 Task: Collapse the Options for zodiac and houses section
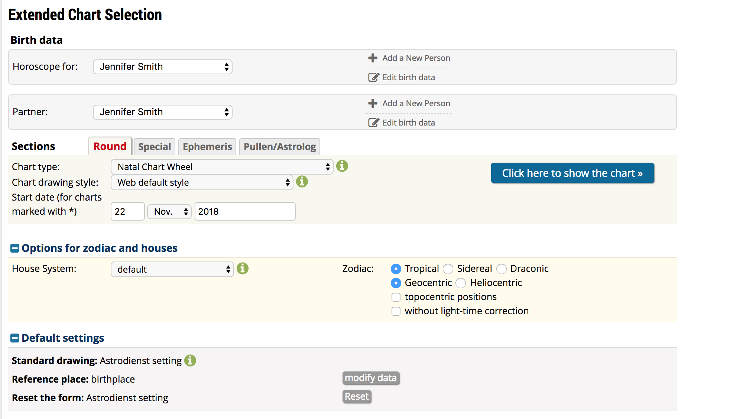15,249
